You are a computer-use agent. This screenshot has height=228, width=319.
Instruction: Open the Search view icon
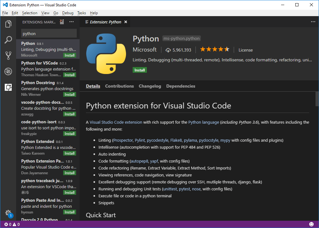tap(8, 40)
